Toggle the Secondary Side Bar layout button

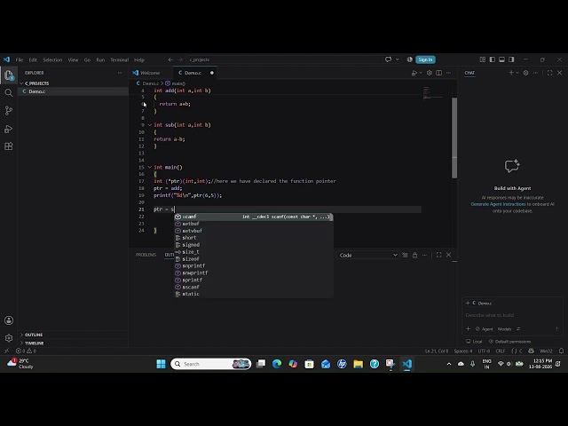[511, 59]
